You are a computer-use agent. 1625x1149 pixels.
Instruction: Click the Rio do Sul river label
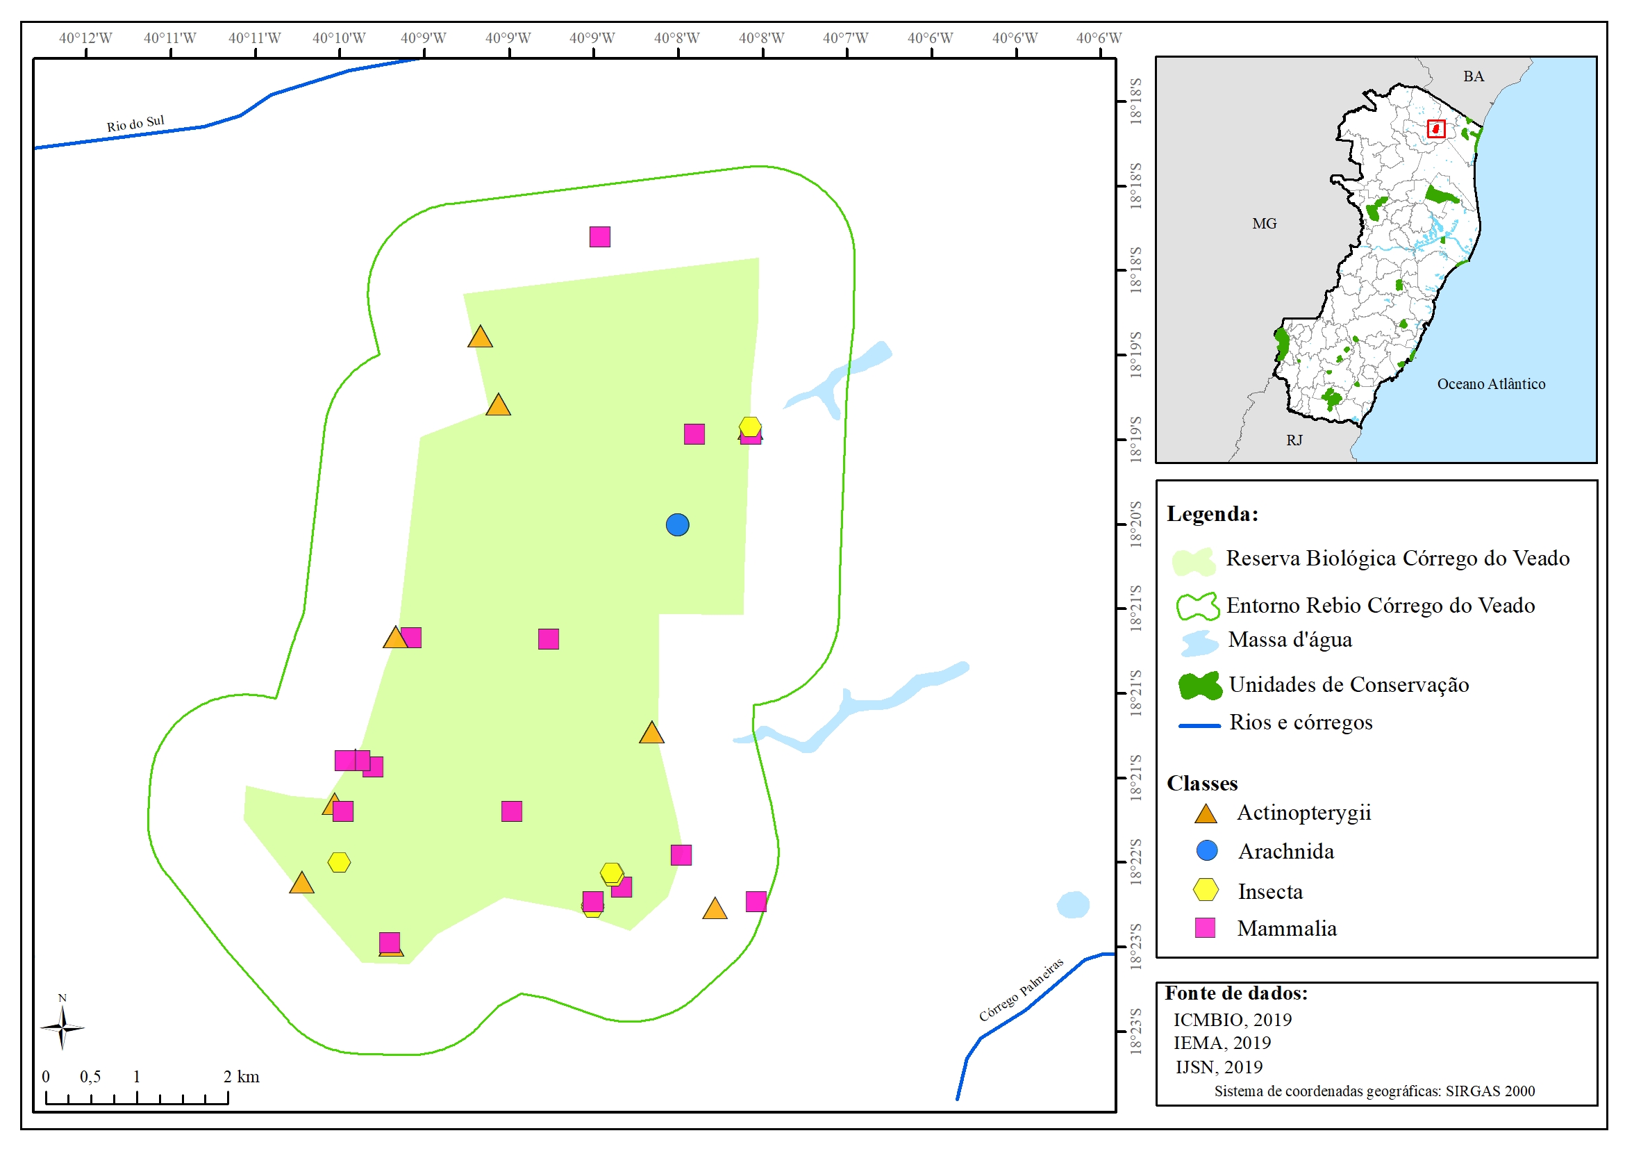[135, 124]
